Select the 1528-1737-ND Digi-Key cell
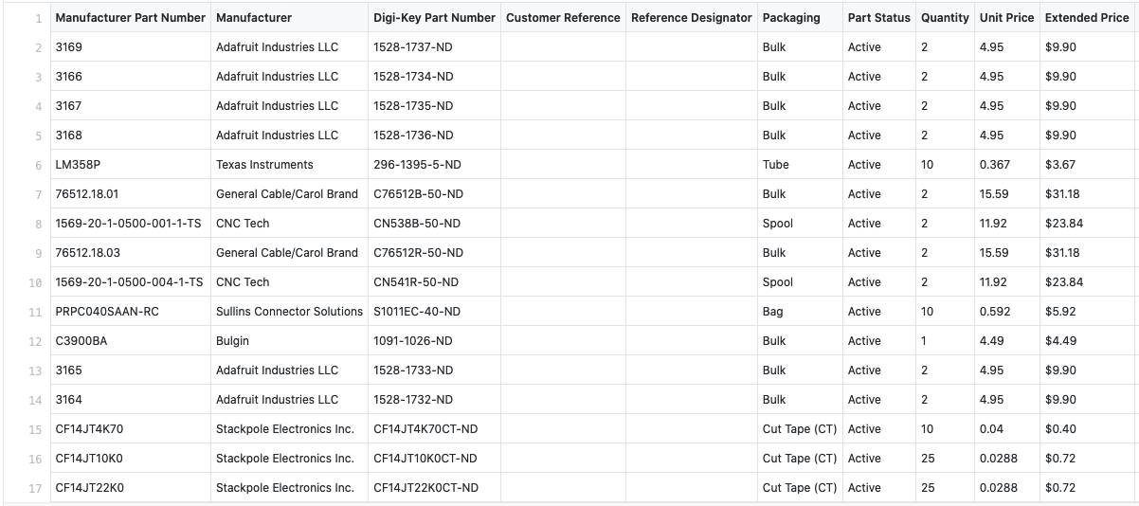1139x506 pixels. (x=413, y=47)
